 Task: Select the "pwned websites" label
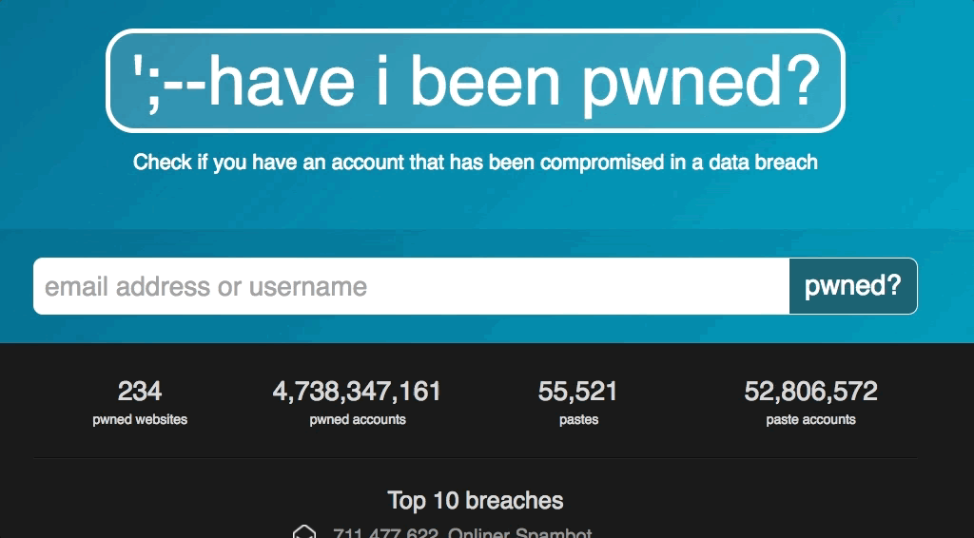[140, 419]
